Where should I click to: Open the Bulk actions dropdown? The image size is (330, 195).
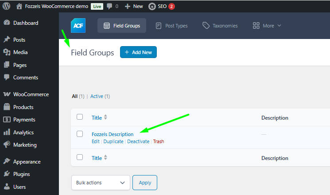click(101, 183)
